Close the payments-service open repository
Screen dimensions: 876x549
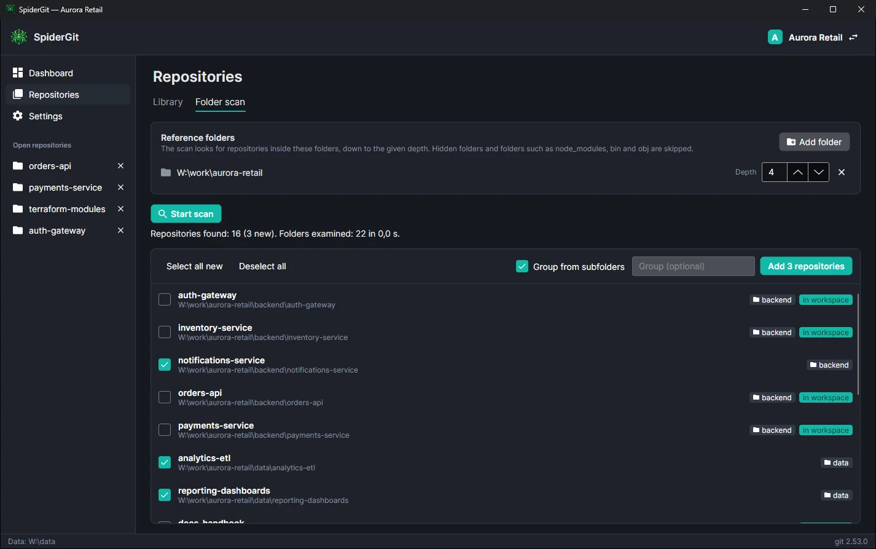point(121,188)
